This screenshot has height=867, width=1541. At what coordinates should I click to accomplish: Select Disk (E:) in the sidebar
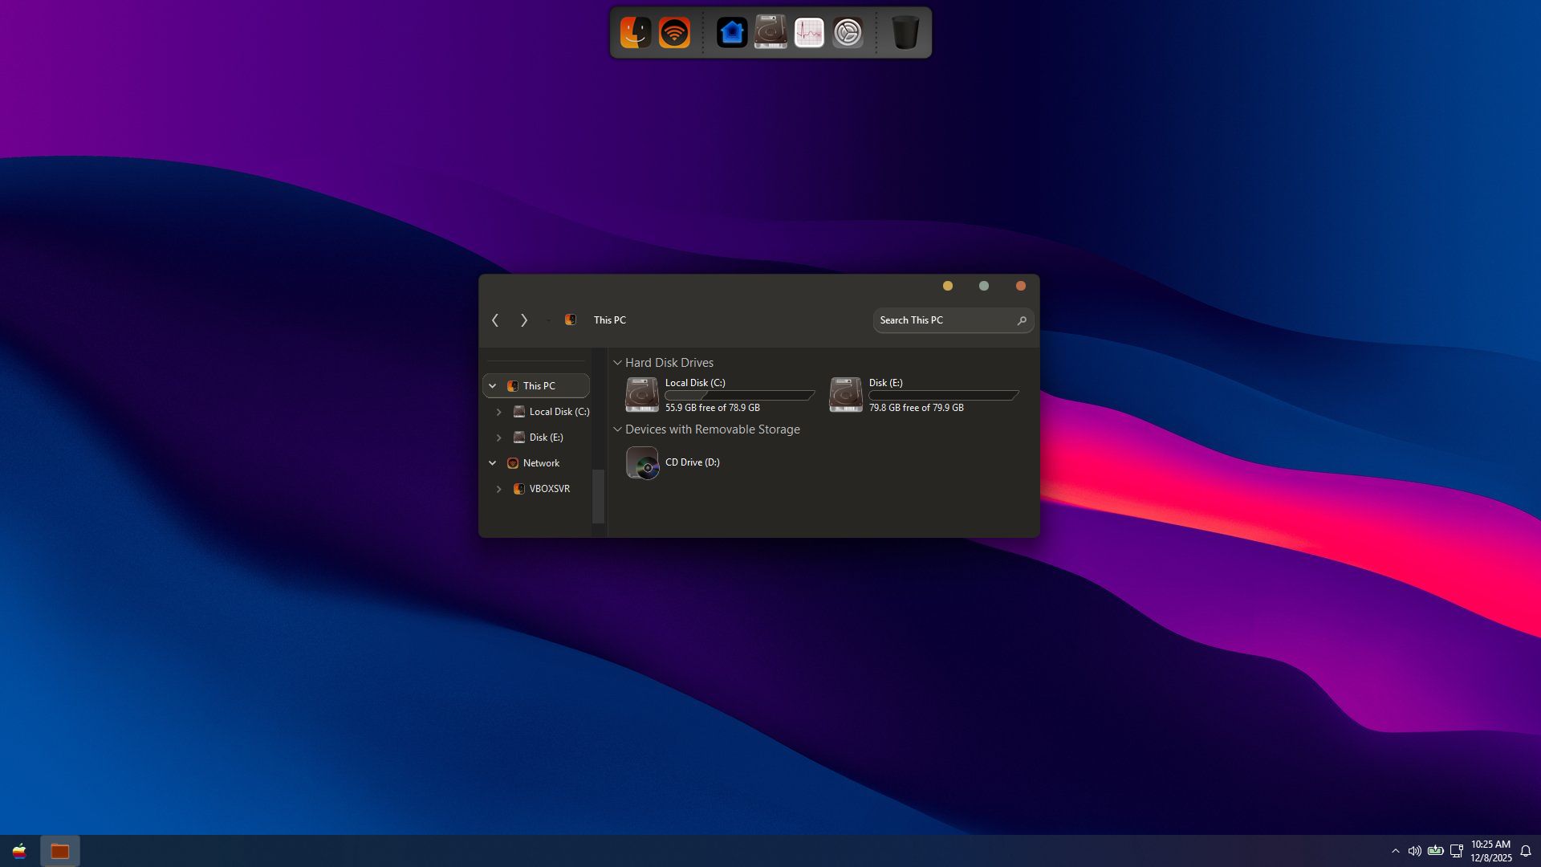(546, 438)
